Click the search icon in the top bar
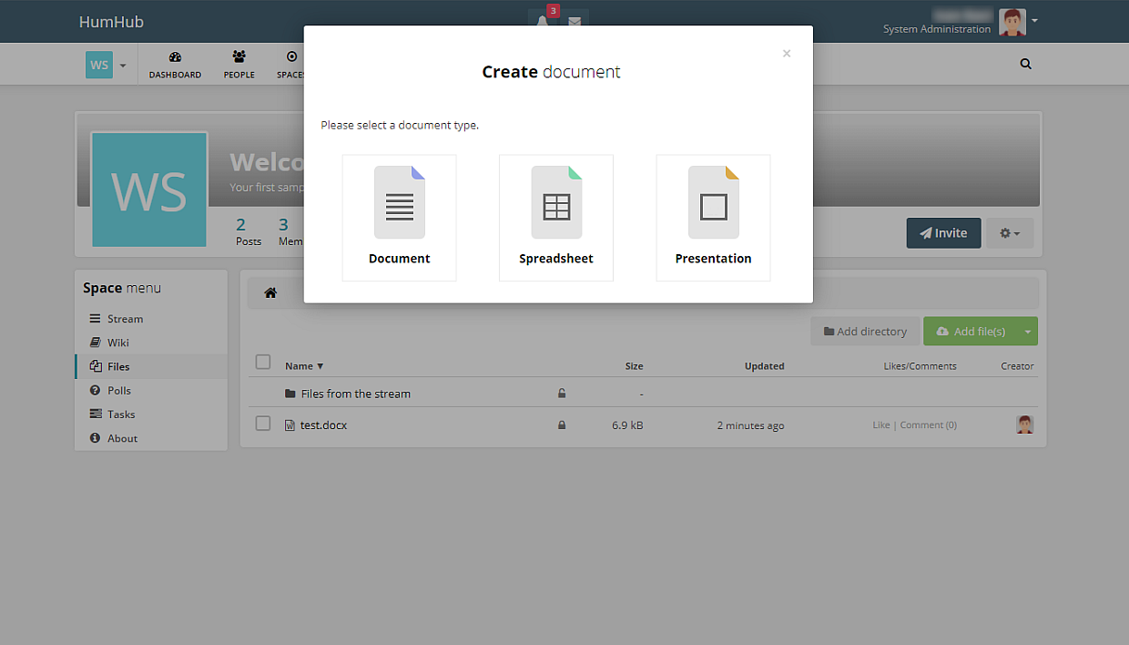 point(1025,64)
